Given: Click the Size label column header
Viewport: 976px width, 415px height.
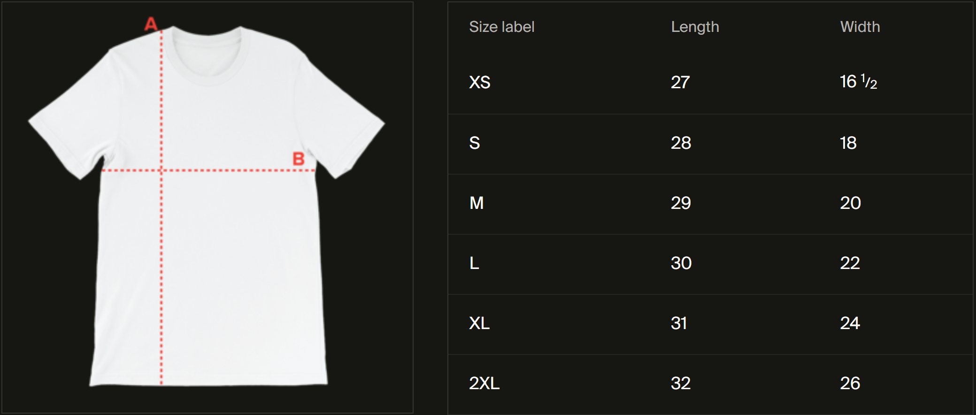Looking at the screenshot, I should [x=501, y=27].
